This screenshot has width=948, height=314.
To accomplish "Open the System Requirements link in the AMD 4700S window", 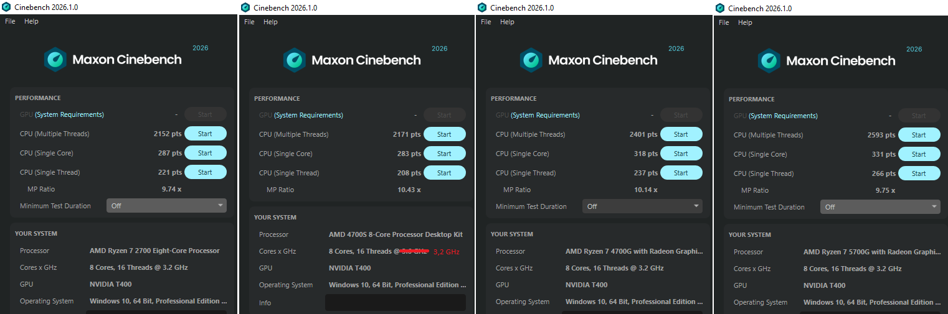I will pos(308,115).
